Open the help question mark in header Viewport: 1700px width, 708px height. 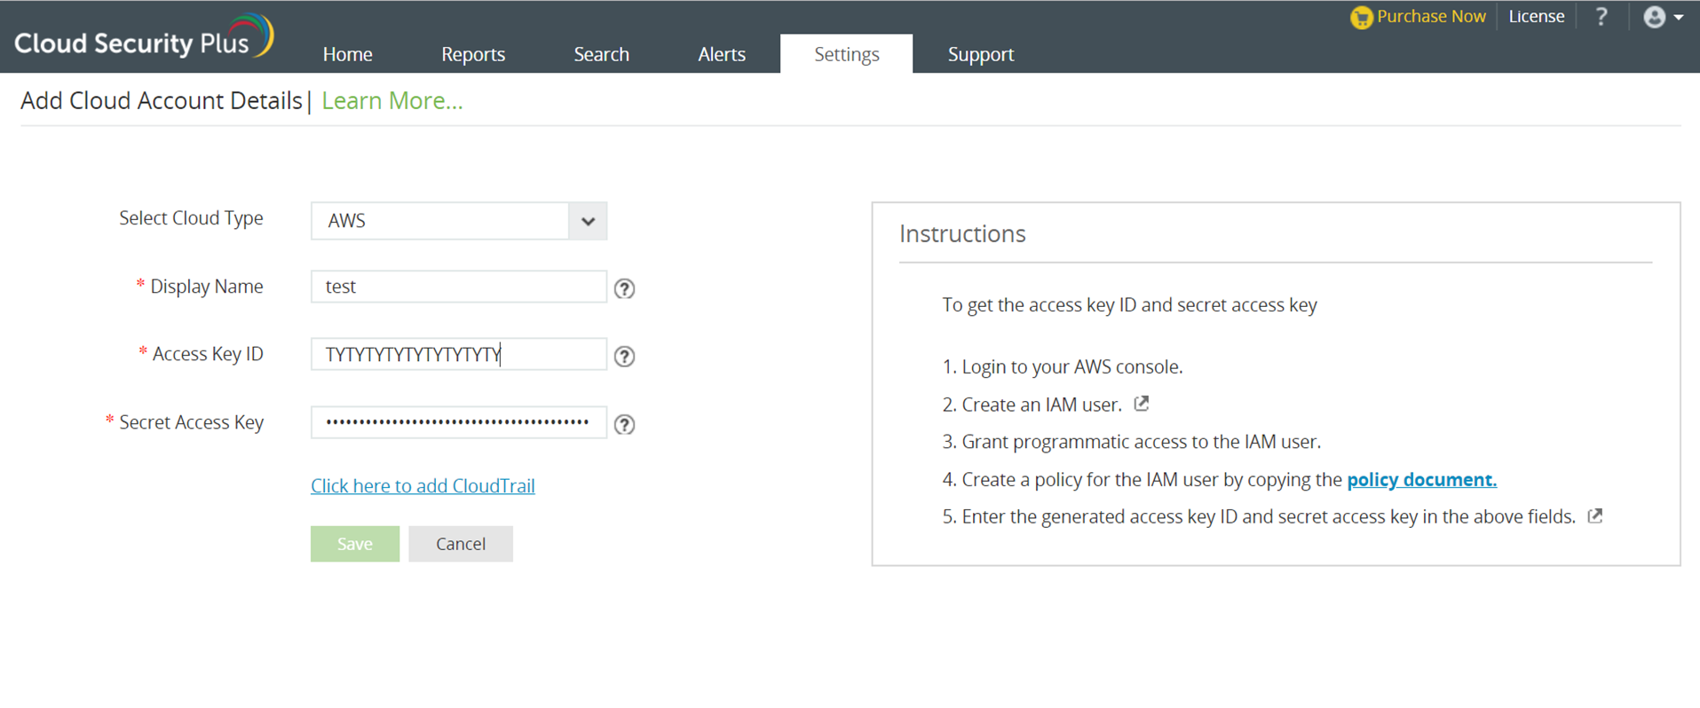(1601, 17)
